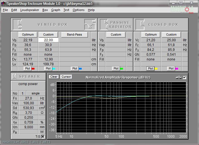This screenshot has height=145, width=199.
Task: Click the speaker Vas value 106,00
Action: [29, 103]
